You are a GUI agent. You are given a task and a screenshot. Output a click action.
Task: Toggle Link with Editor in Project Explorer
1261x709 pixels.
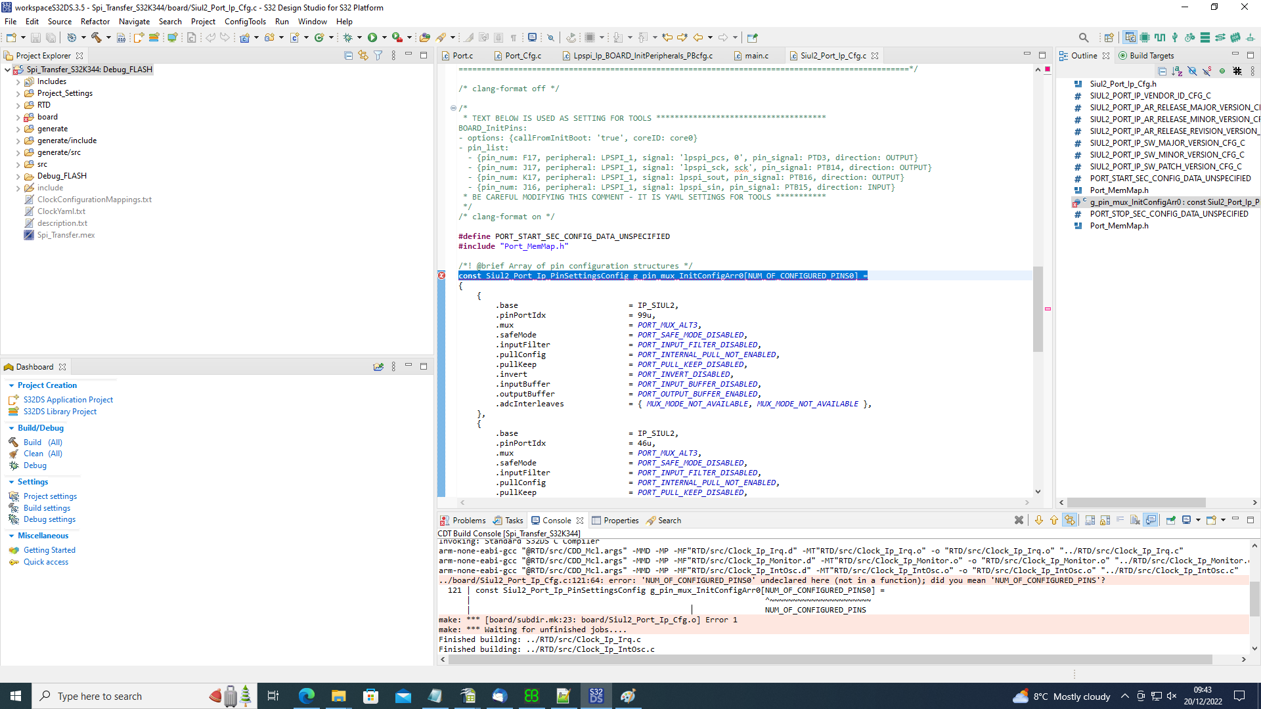[363, 56]
